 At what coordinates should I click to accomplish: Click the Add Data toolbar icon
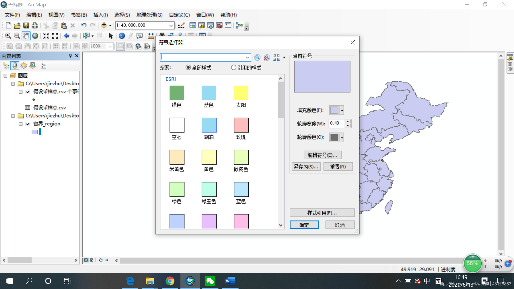click(x=104, y=25)
